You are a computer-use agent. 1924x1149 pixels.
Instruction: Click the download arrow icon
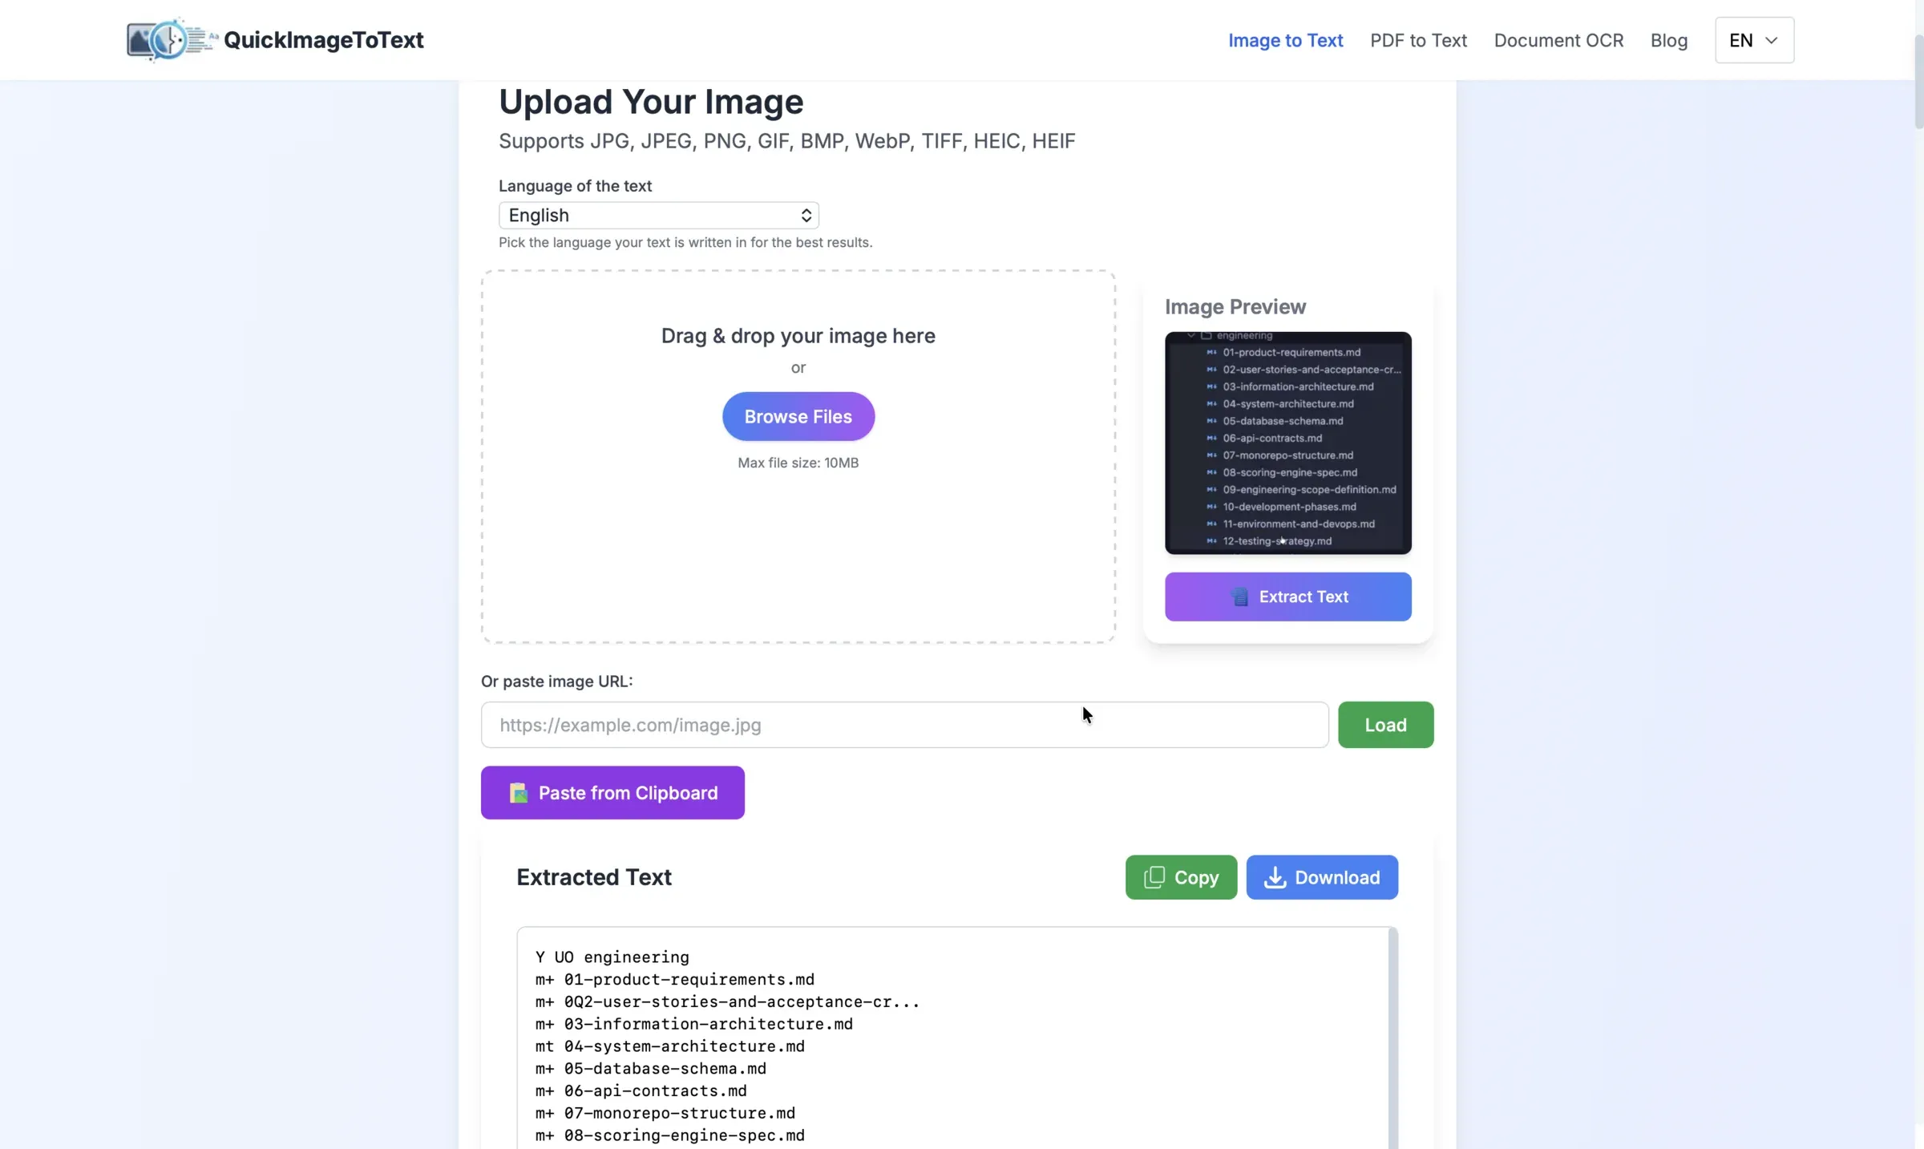click(1275, 877)
